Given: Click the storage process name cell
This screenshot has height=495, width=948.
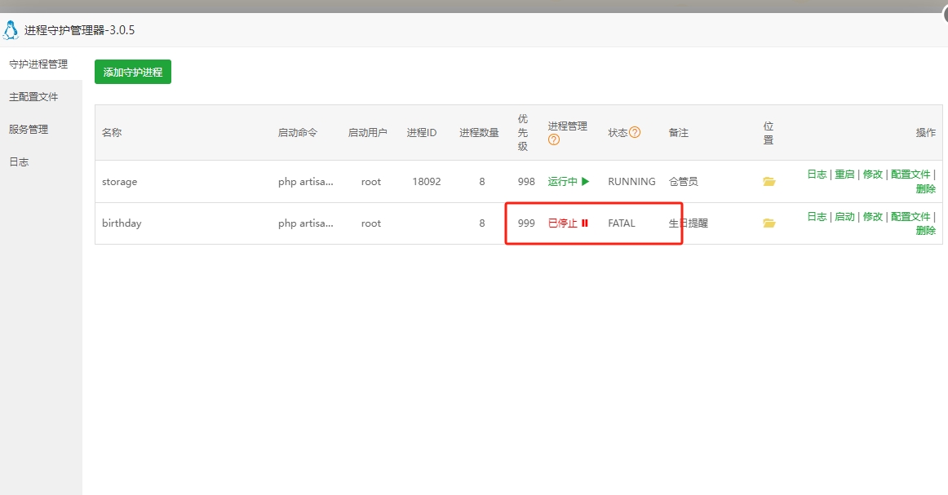Looking at the screenshot, I should 120,181.
